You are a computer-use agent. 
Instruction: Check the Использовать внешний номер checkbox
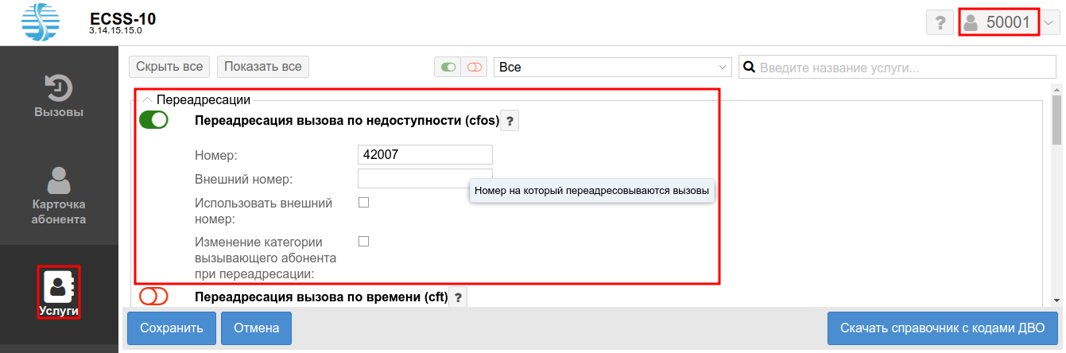click(x=364, y=203)
